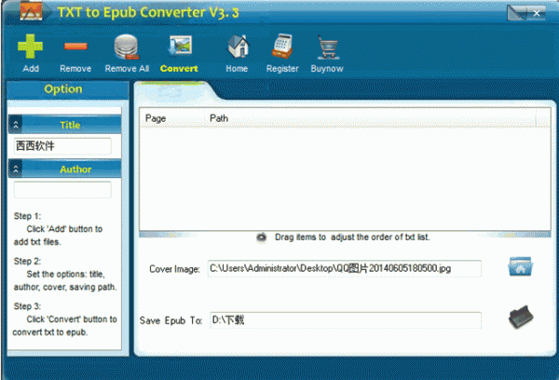The width and height of the screenshot is (559, 380).
Task: Choose the epub save folder icon
Action: 521,317
